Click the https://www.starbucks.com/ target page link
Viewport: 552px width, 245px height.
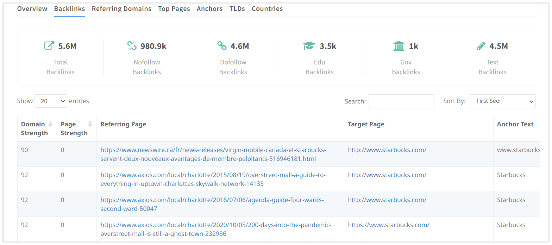pyautogui.click(x=388, y=225)
